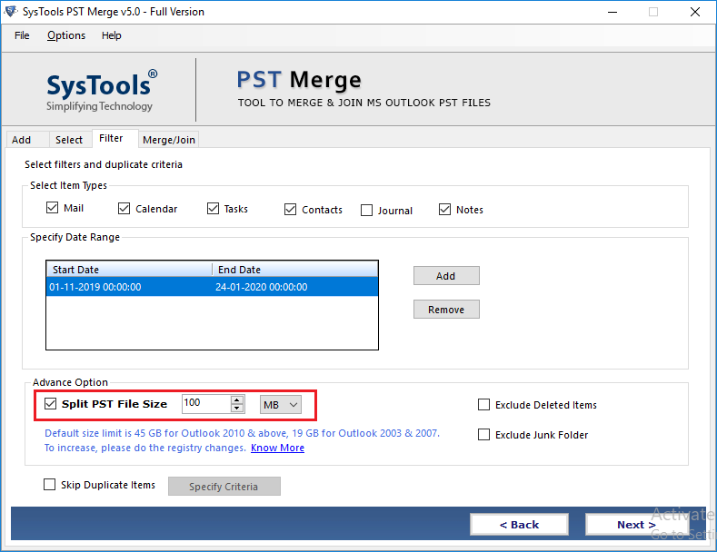Image resolution: width=717 pixels, height=552 pixels.
Task: Click the 24-01-2020 00:00:00 end date cell
Action: 262,287
